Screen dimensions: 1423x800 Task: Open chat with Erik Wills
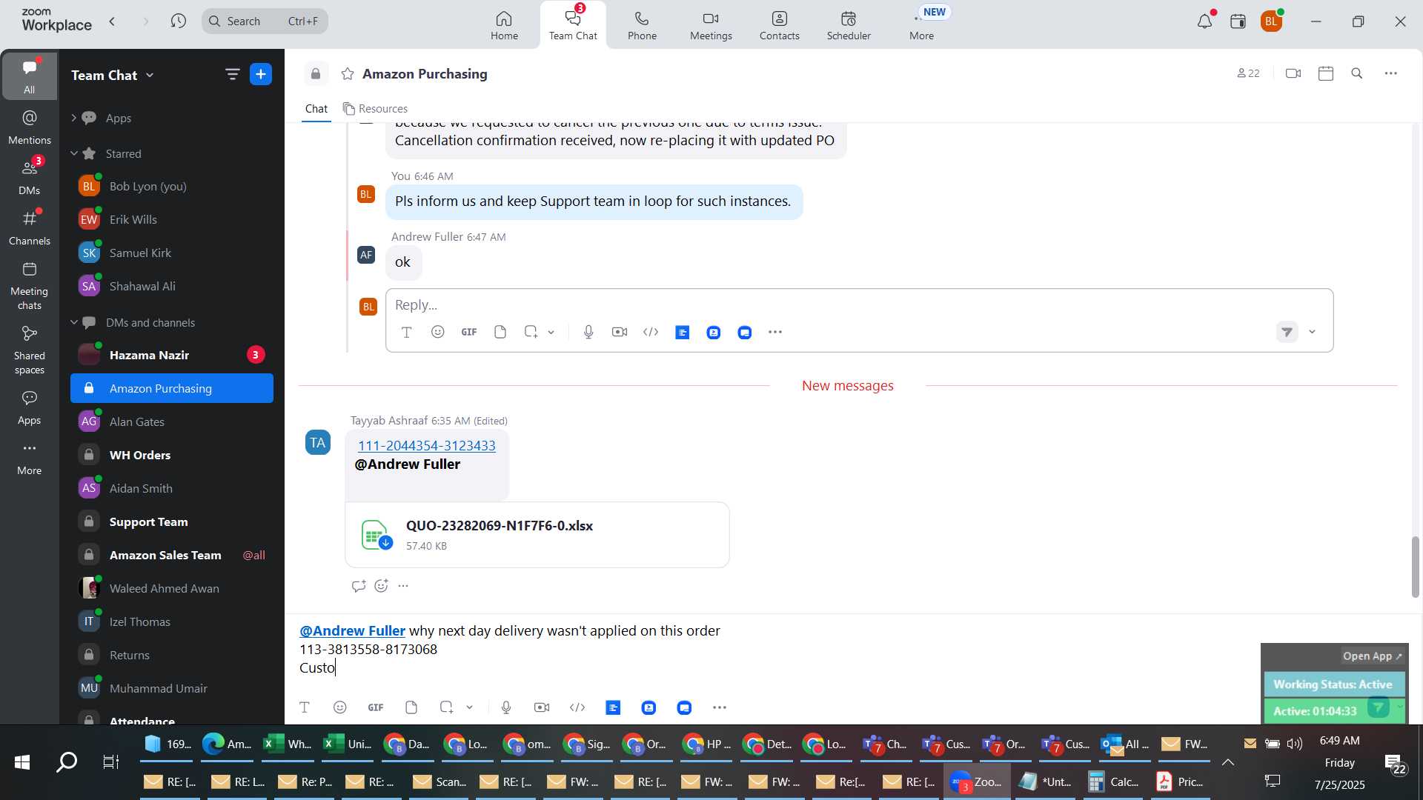[x=172, y=219]
